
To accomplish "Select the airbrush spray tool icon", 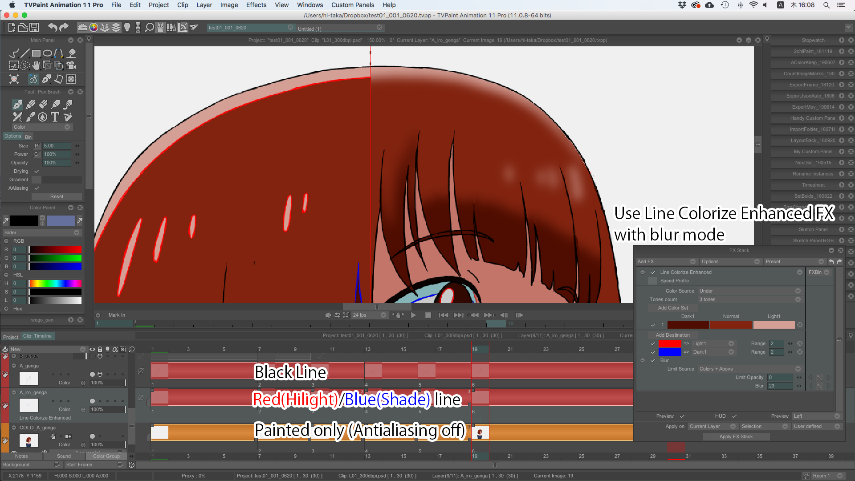I will click(17, 117).
